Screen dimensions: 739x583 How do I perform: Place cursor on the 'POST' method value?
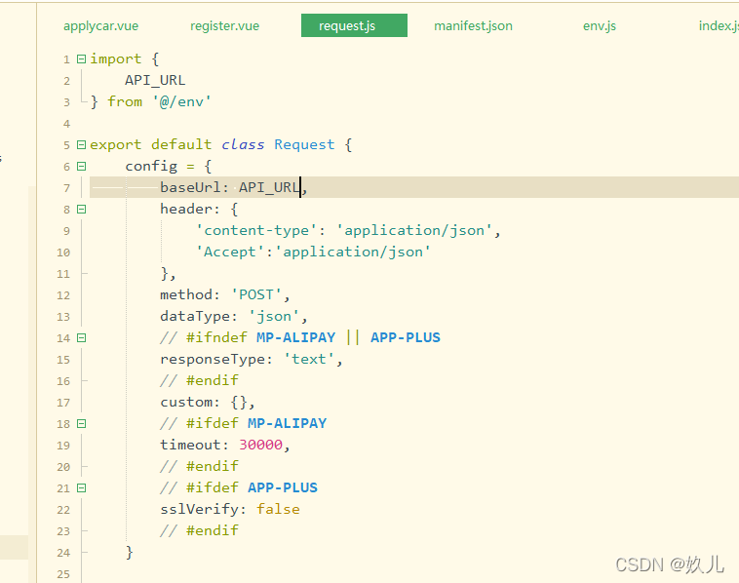(256, 294)
